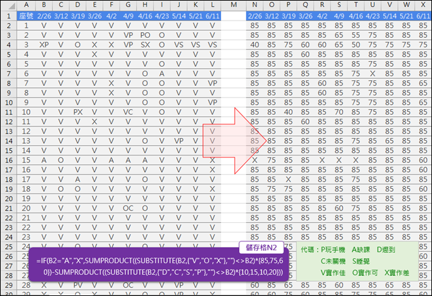Select row header 1
Image resolution: width=432 pixels, height=296 pixels.
click(8, 16)
